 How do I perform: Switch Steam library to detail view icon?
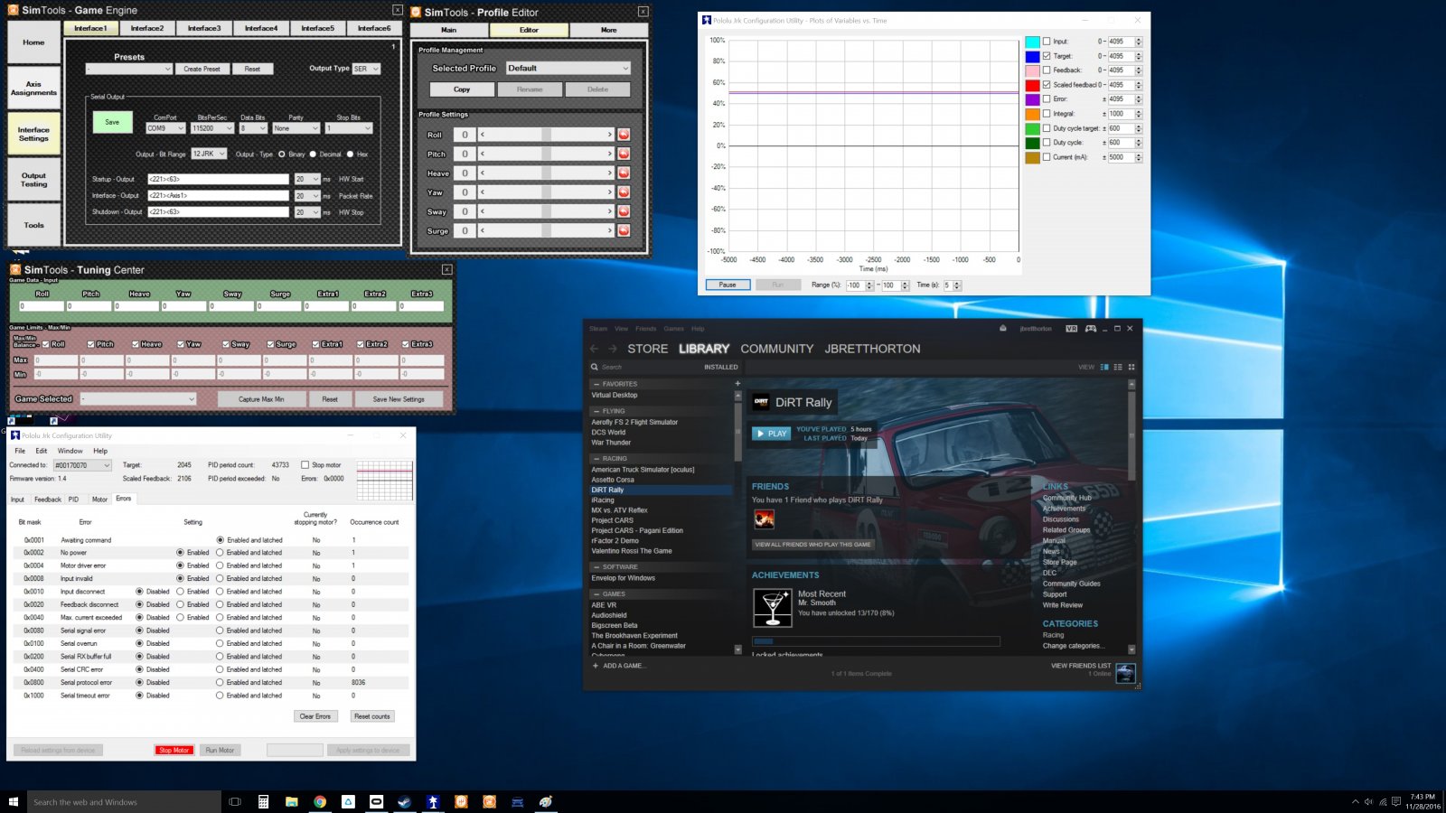tap(1104, 367)
